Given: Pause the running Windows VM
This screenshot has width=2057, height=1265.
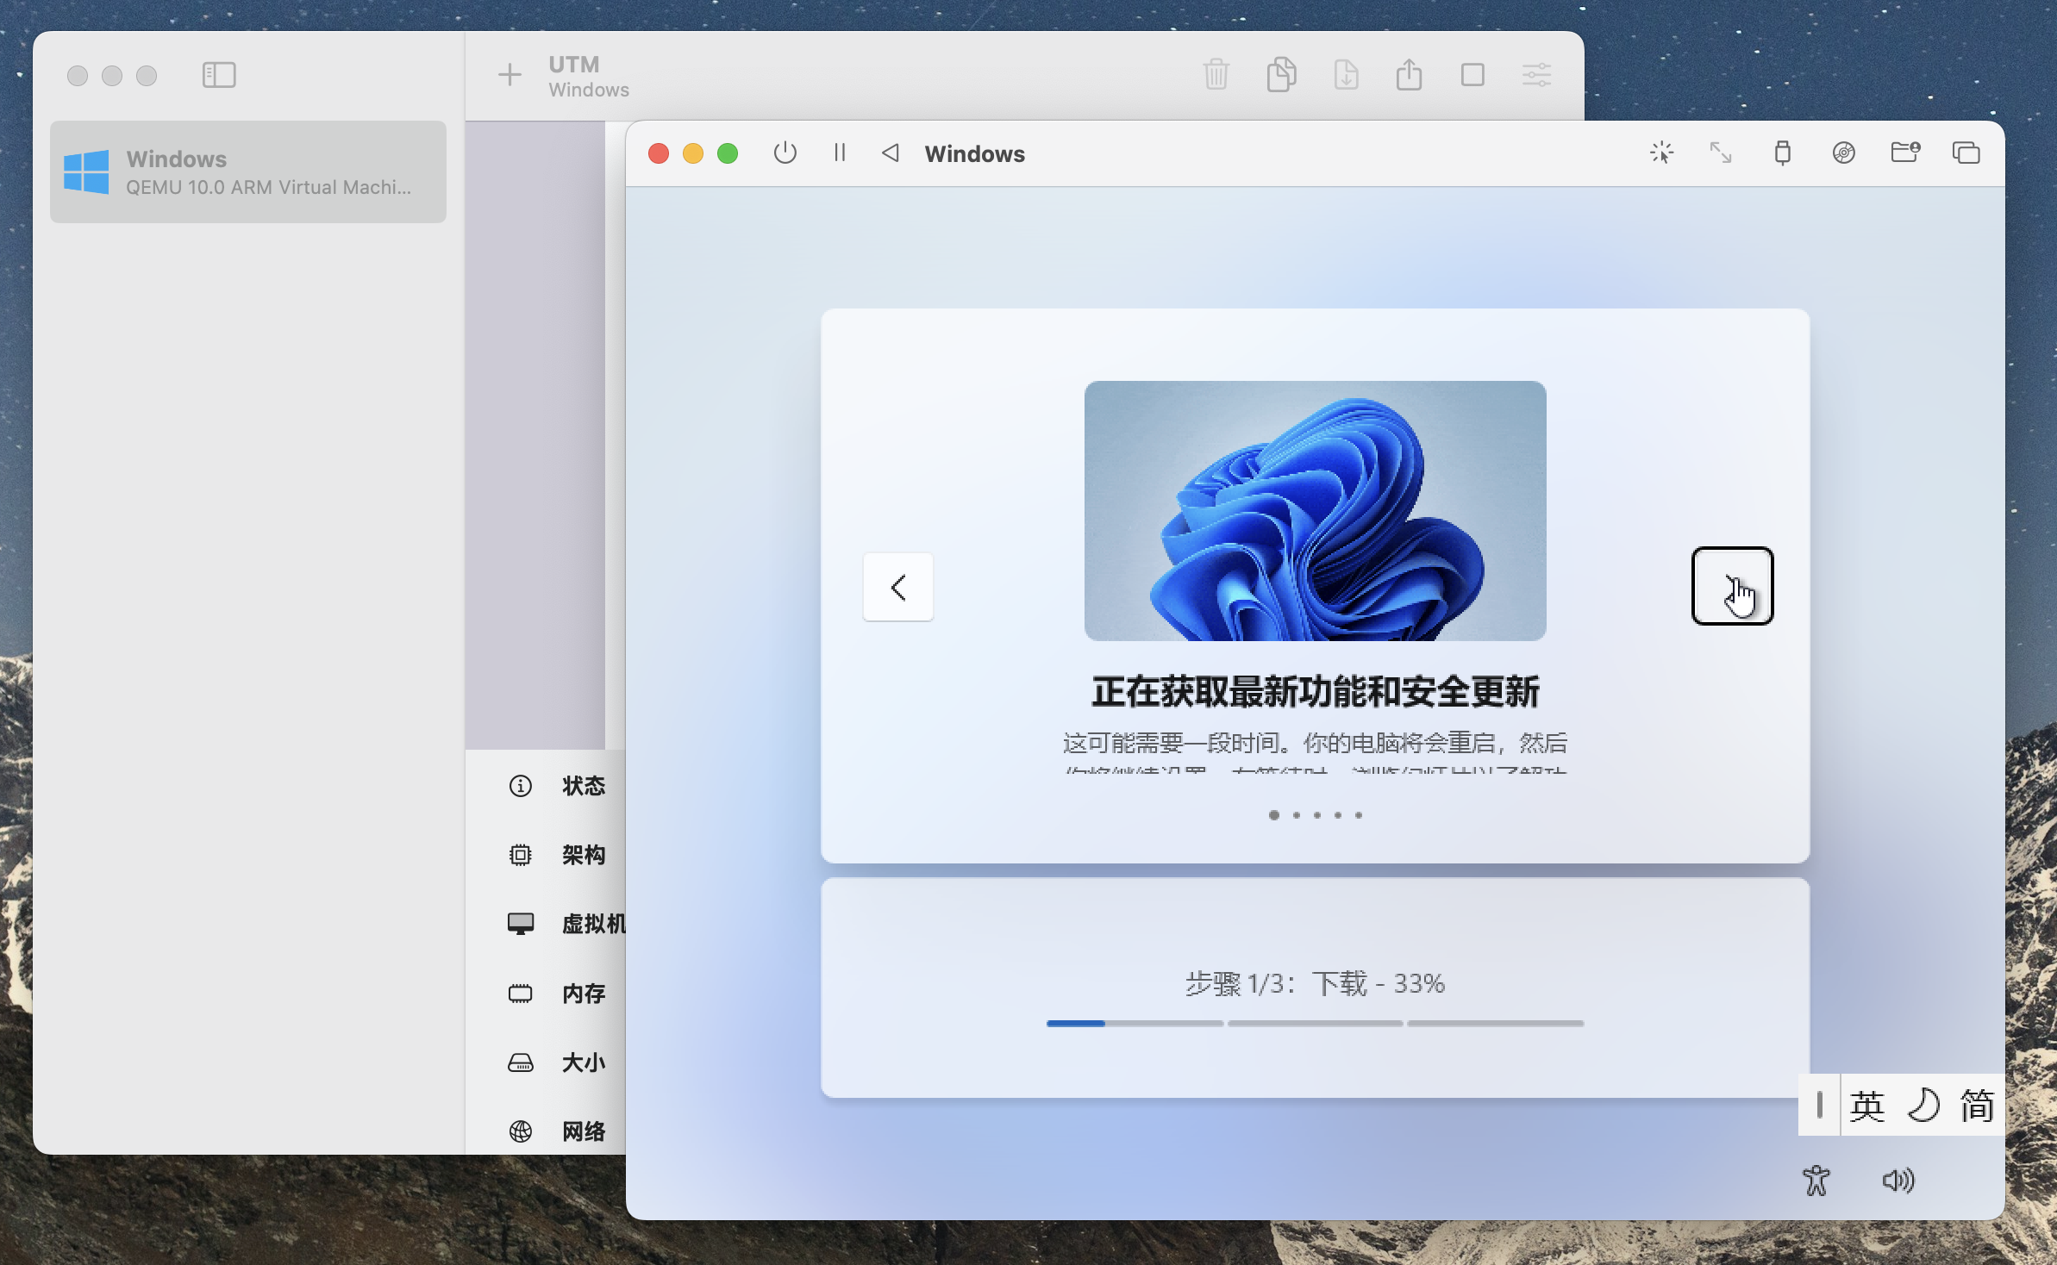Looking at the screenshot, I should [x=840, y=153].
